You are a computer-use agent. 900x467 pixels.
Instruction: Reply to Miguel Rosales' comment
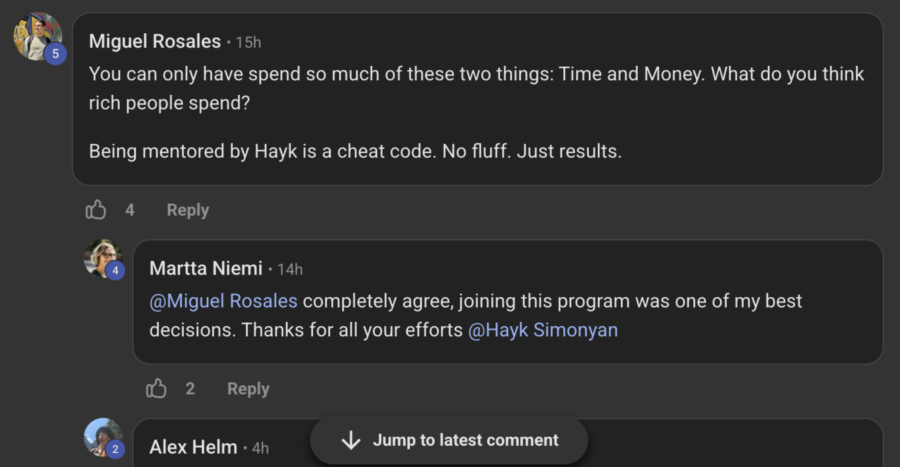[188, 210]
